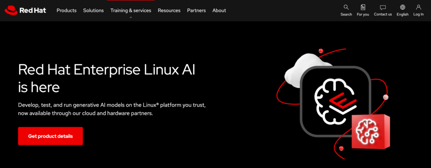Open the For you document icon
Image resolution: width=431 pixels, height=168 pixels.
(363, 7)
